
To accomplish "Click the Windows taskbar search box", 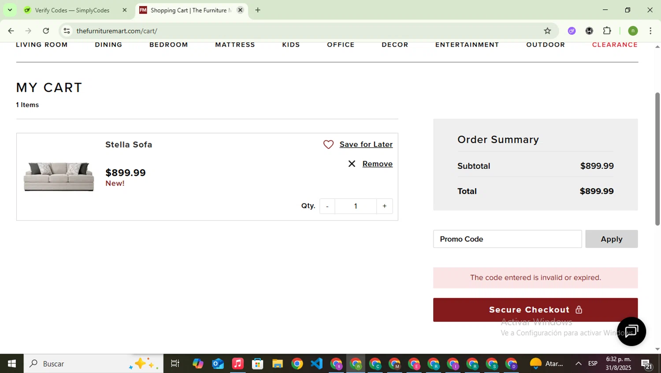I will [93, 364].
